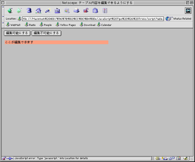Viewport: 195px width, 162px height.
Task: Click the Back navigation arrow
Action: pos(10,11)
